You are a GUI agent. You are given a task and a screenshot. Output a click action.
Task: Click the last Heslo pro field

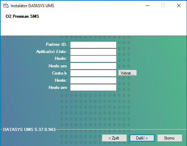[93, 88]
